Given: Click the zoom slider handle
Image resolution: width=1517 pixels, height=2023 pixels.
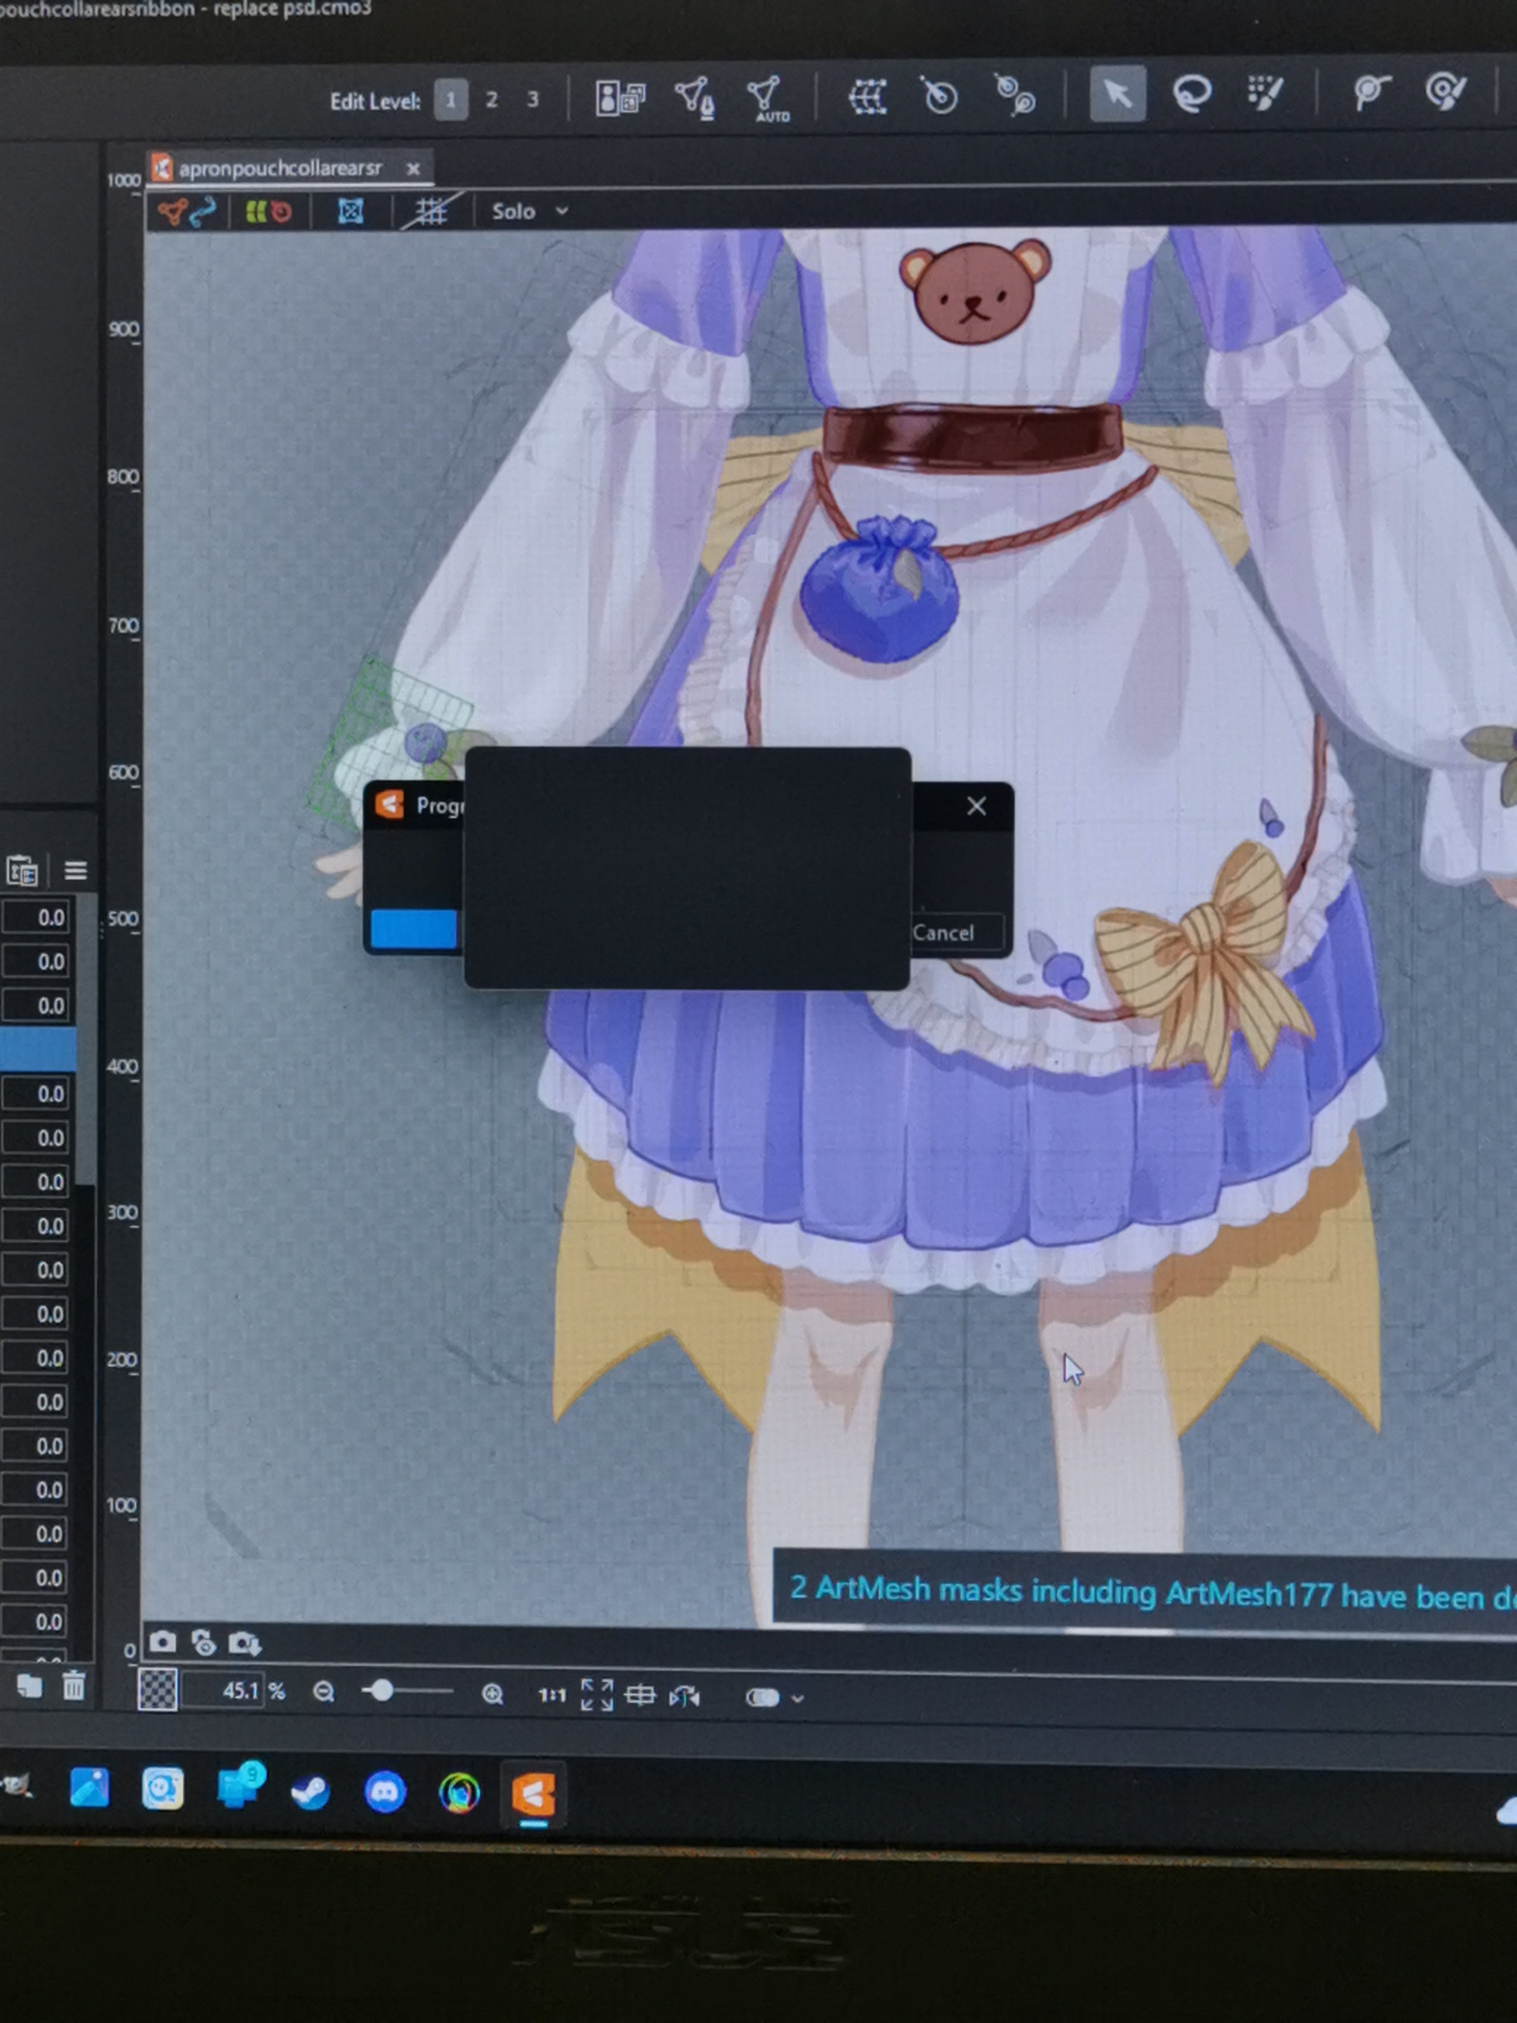Looking at the screenshot, I should pos(381,1691).
